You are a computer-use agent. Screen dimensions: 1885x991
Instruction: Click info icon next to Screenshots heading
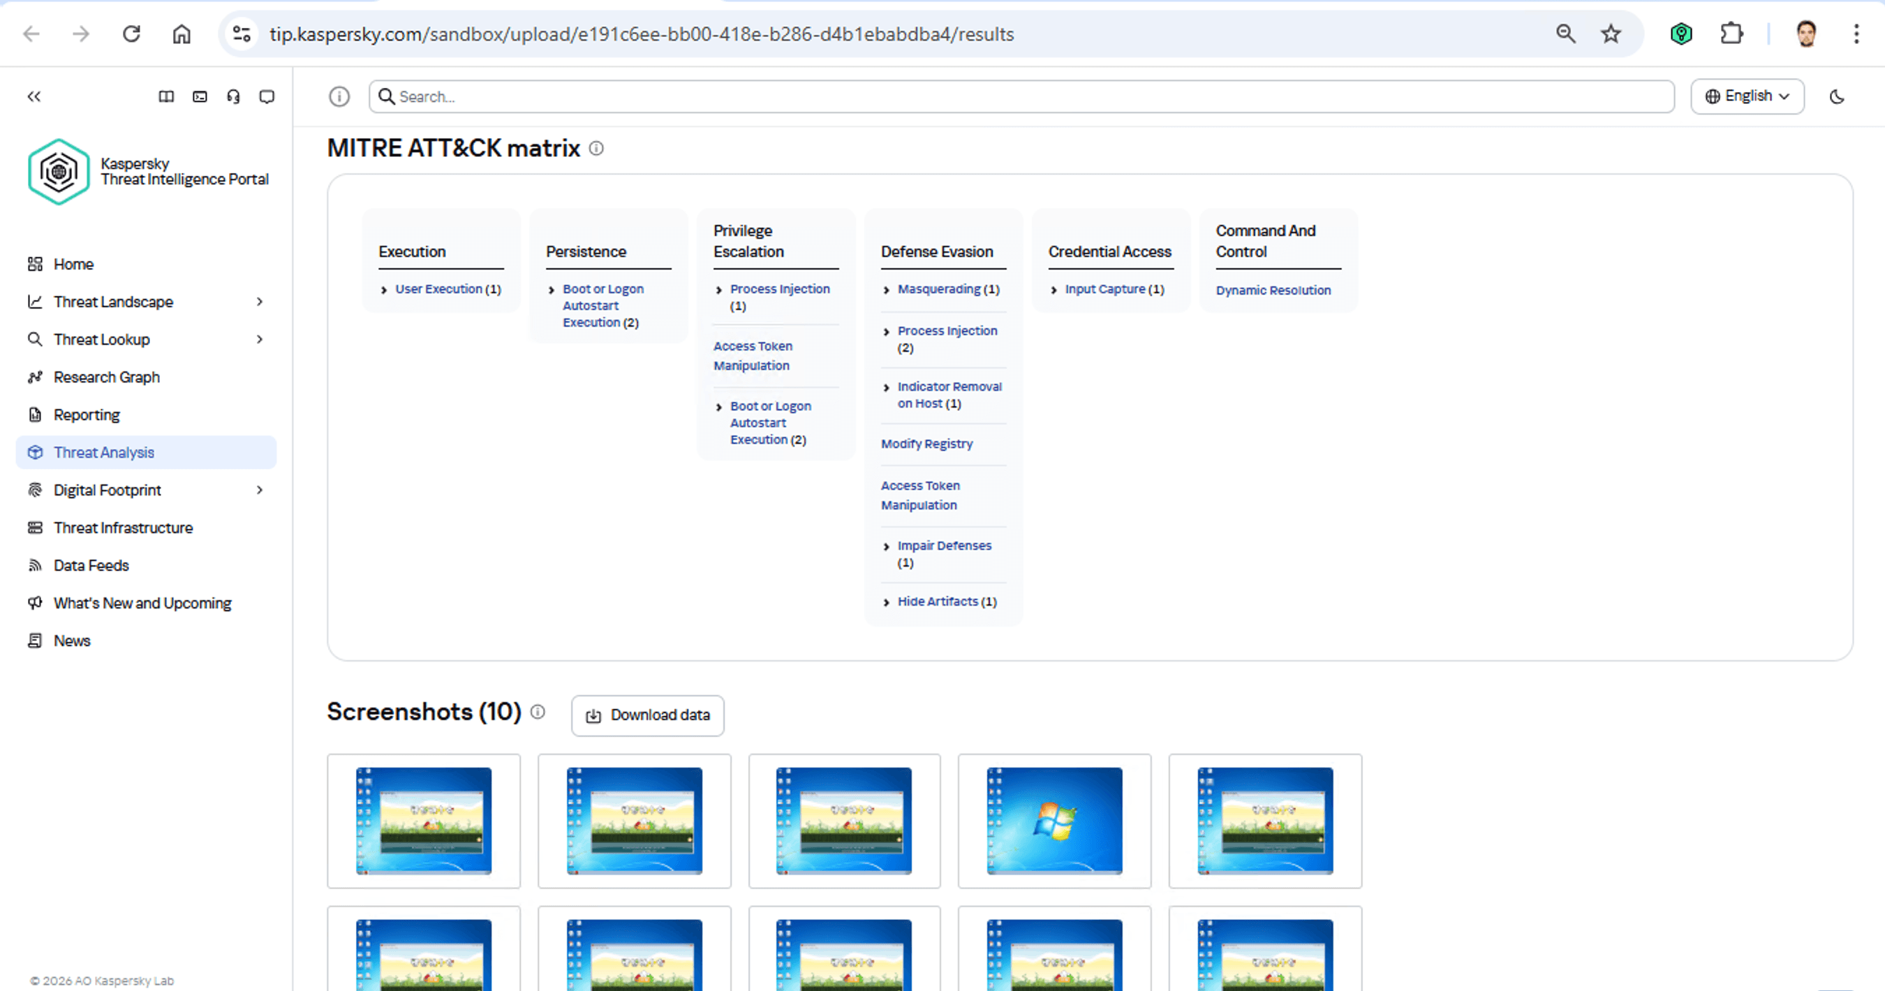(x=538, y=712)
